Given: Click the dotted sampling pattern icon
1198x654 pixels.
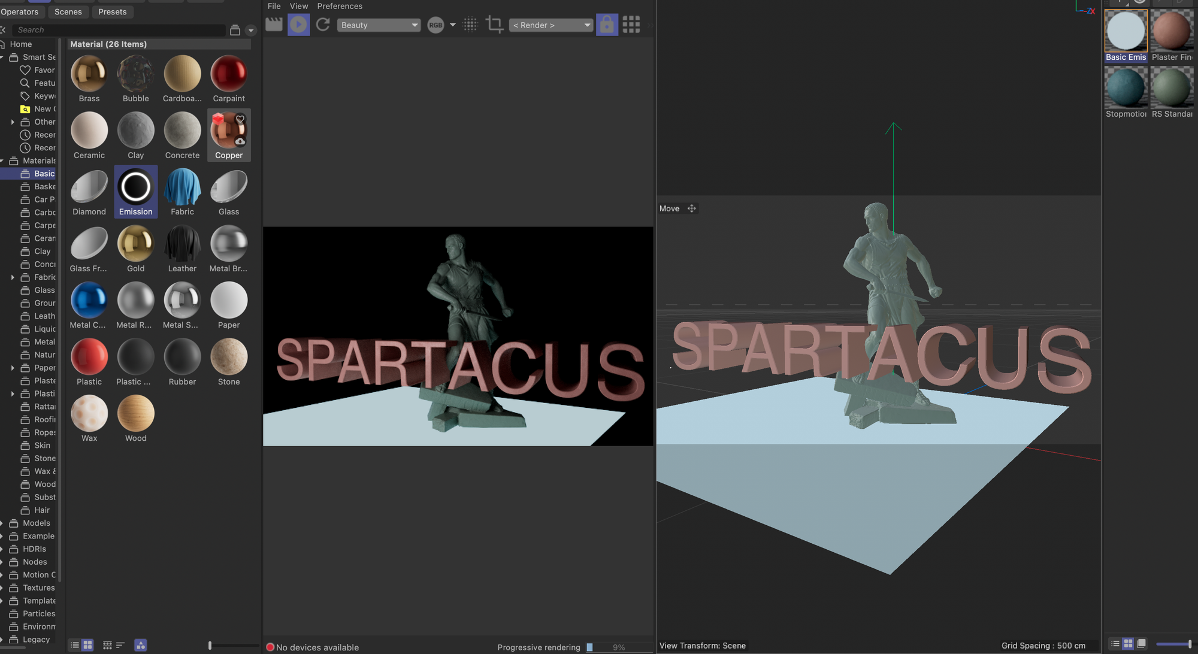Looking at the screenshot, I should point(470,25).
